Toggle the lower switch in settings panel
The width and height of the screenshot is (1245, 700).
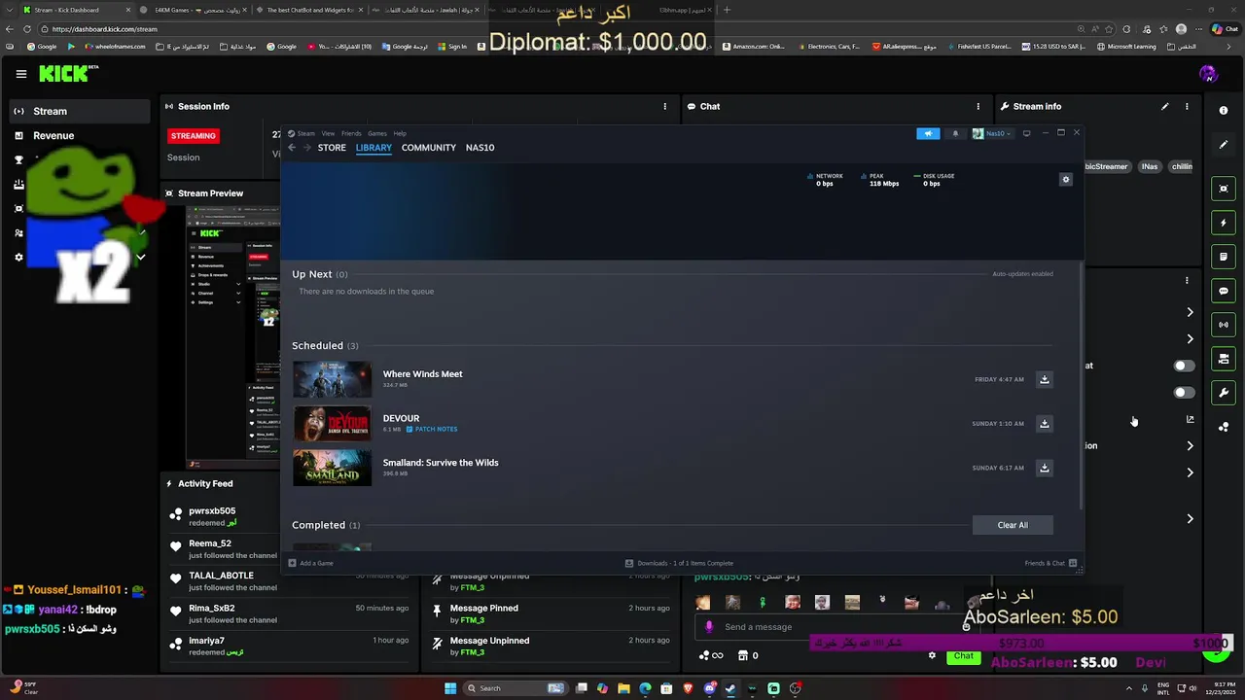tap(1184, 393)
